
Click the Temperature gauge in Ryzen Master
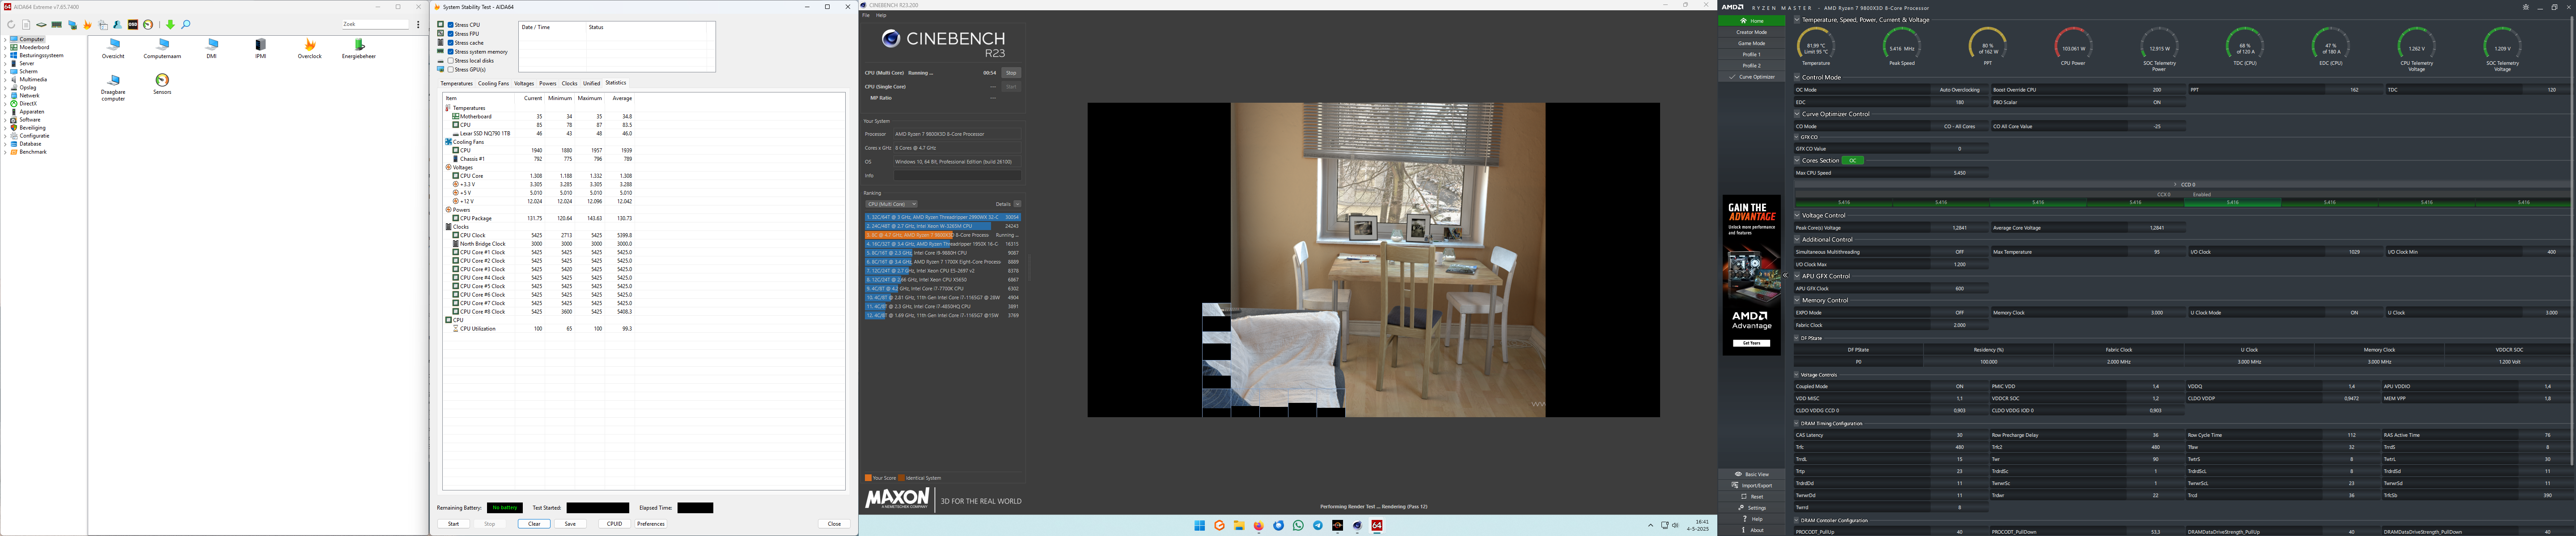pos(1816,47)
